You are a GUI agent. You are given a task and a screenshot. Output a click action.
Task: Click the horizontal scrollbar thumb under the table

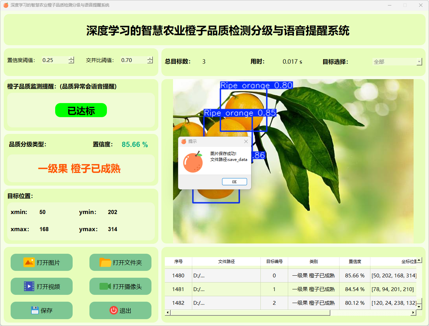coord(250,312)
